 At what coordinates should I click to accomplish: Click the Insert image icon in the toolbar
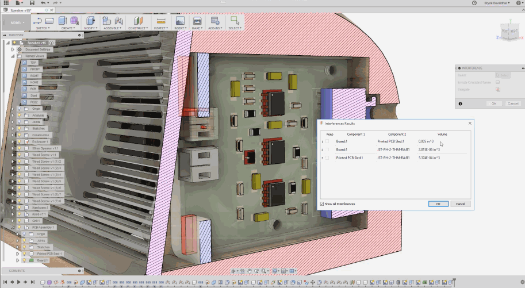pos(179,21)
